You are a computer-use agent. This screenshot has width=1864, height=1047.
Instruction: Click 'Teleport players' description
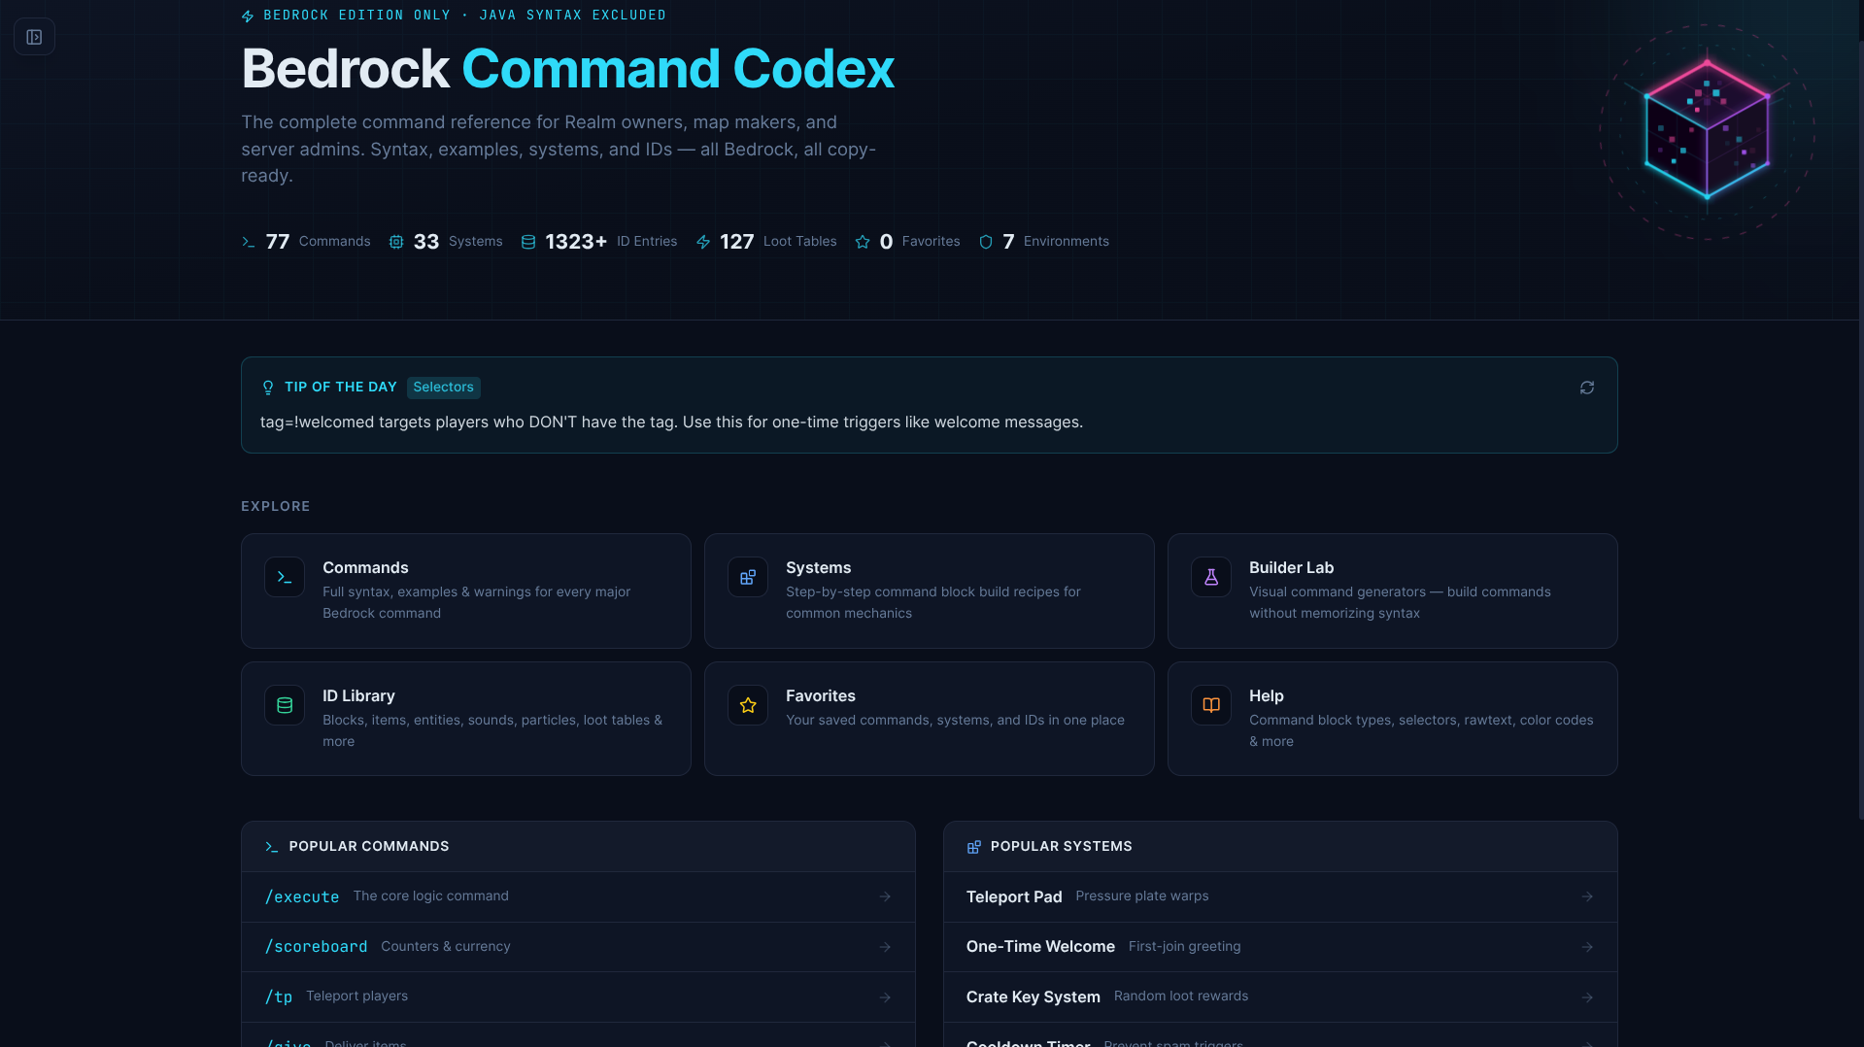click(356, 996)
